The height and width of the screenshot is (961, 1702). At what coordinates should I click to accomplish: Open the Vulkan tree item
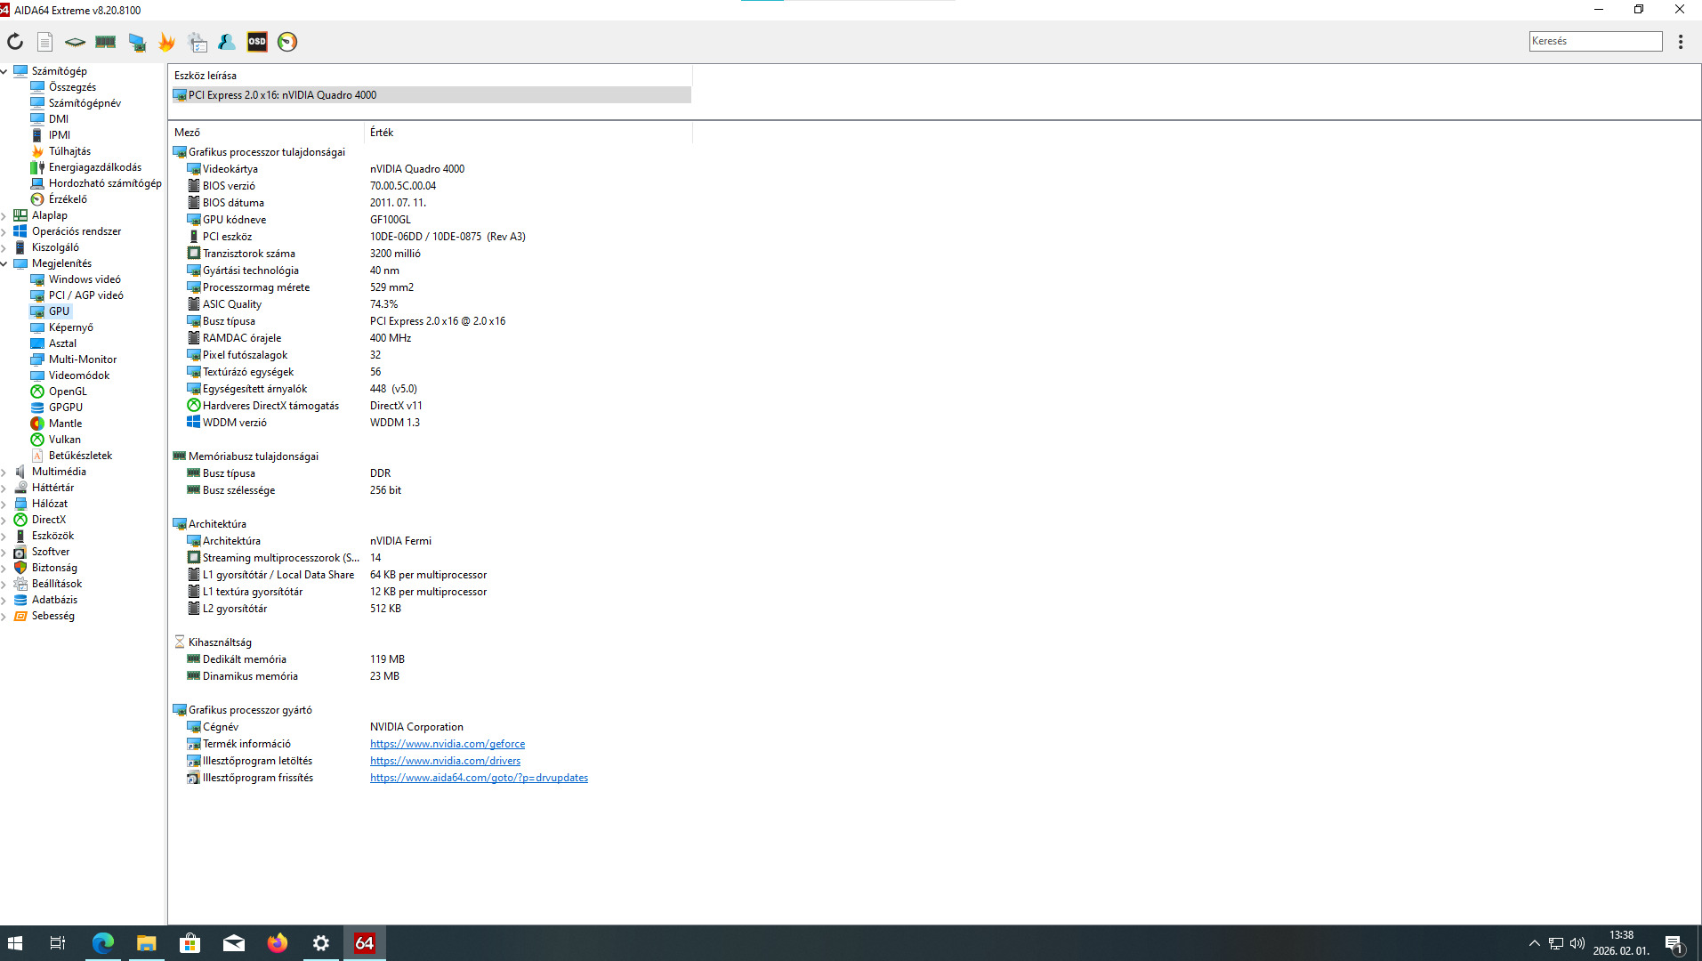coord(64,440)
